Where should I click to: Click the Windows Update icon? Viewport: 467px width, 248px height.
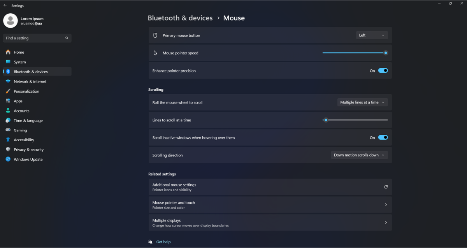[8, 159]
